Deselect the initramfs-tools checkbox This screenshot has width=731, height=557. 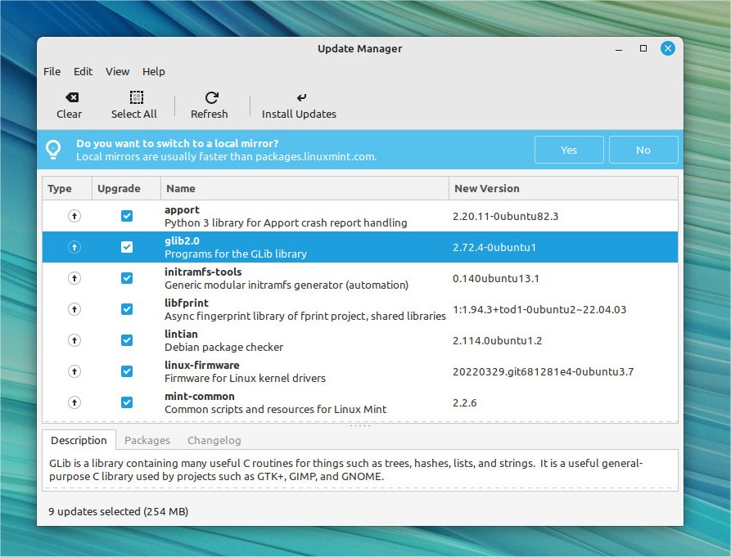(x=127, y=278)
